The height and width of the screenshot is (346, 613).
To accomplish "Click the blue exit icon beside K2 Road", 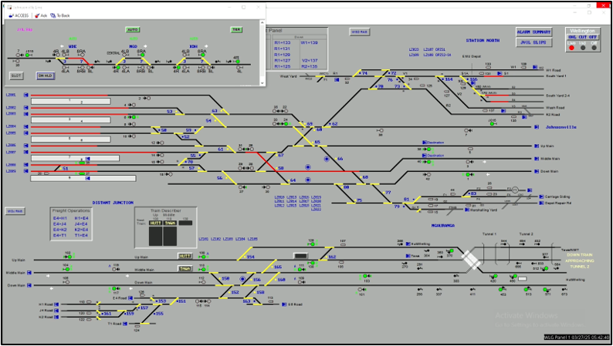I will 56,317.
